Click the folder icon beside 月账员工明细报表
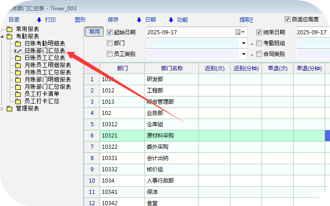The image size is (330, 206). [x=18, y=65]
